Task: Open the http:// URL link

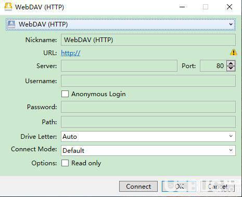Action: (x=71, y=53)
